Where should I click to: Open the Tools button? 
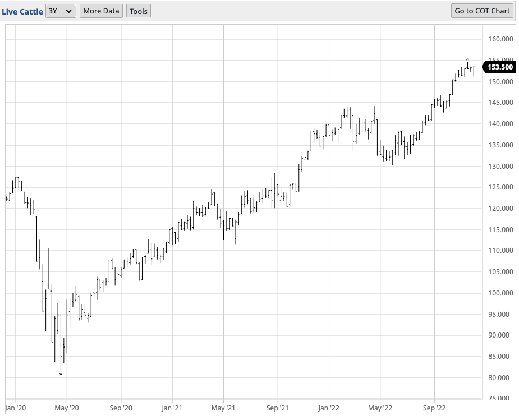[x=139, y=11]
